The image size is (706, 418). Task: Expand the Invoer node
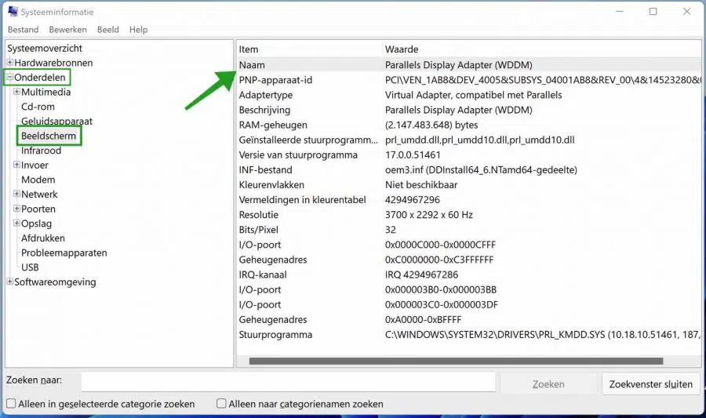(16, 165)
